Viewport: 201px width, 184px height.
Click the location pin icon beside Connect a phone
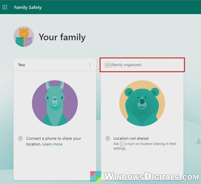(20, 139)
